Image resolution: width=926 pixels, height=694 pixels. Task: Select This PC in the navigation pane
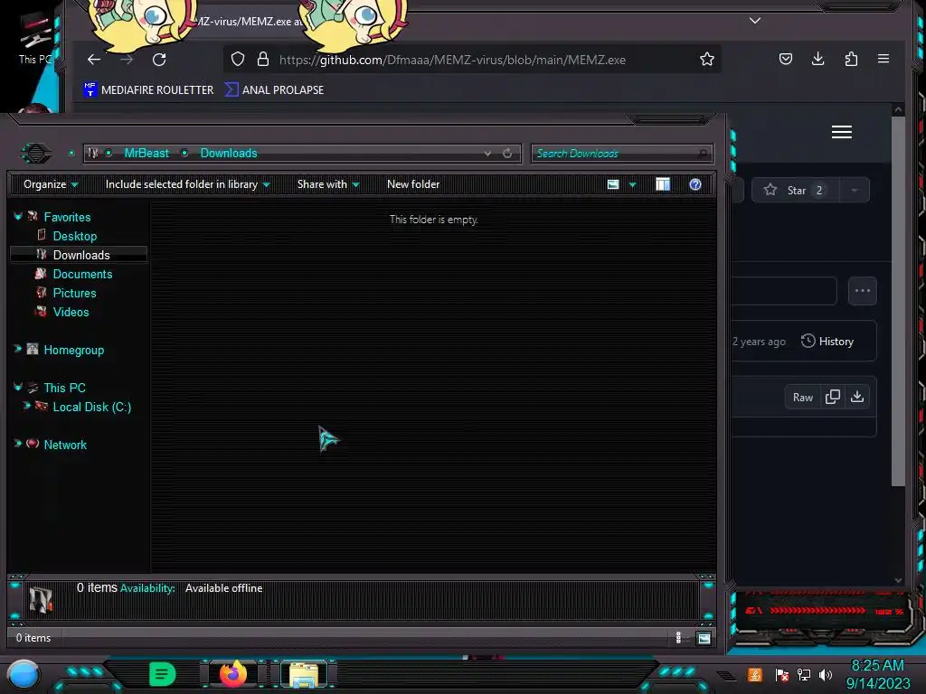(x=64, y=388)
